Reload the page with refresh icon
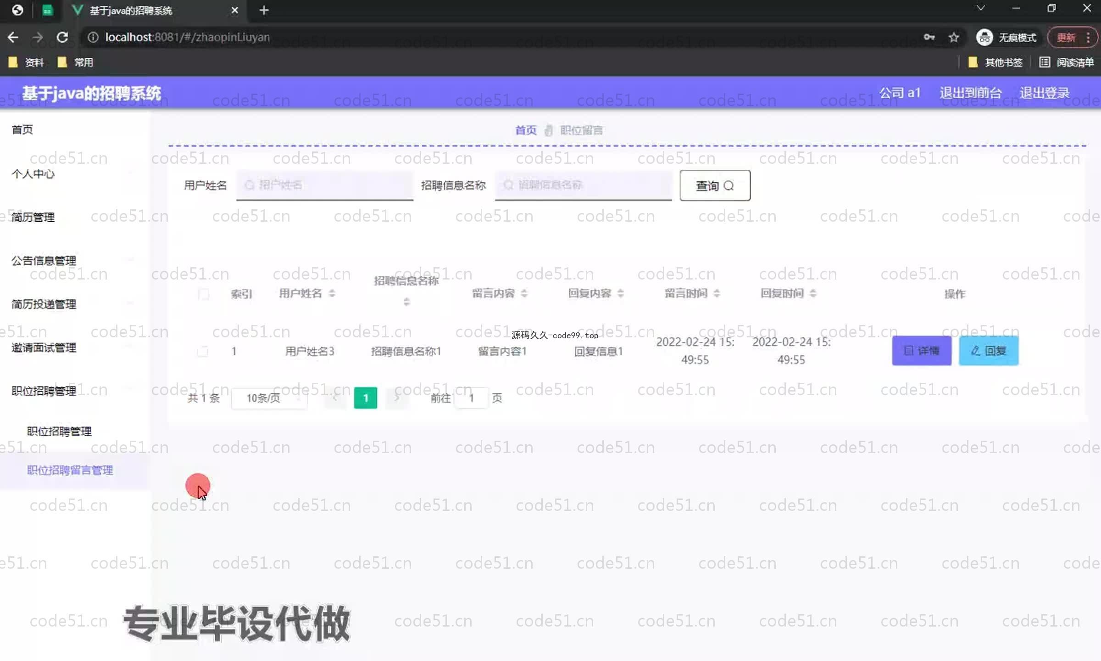 pos(62,37)
